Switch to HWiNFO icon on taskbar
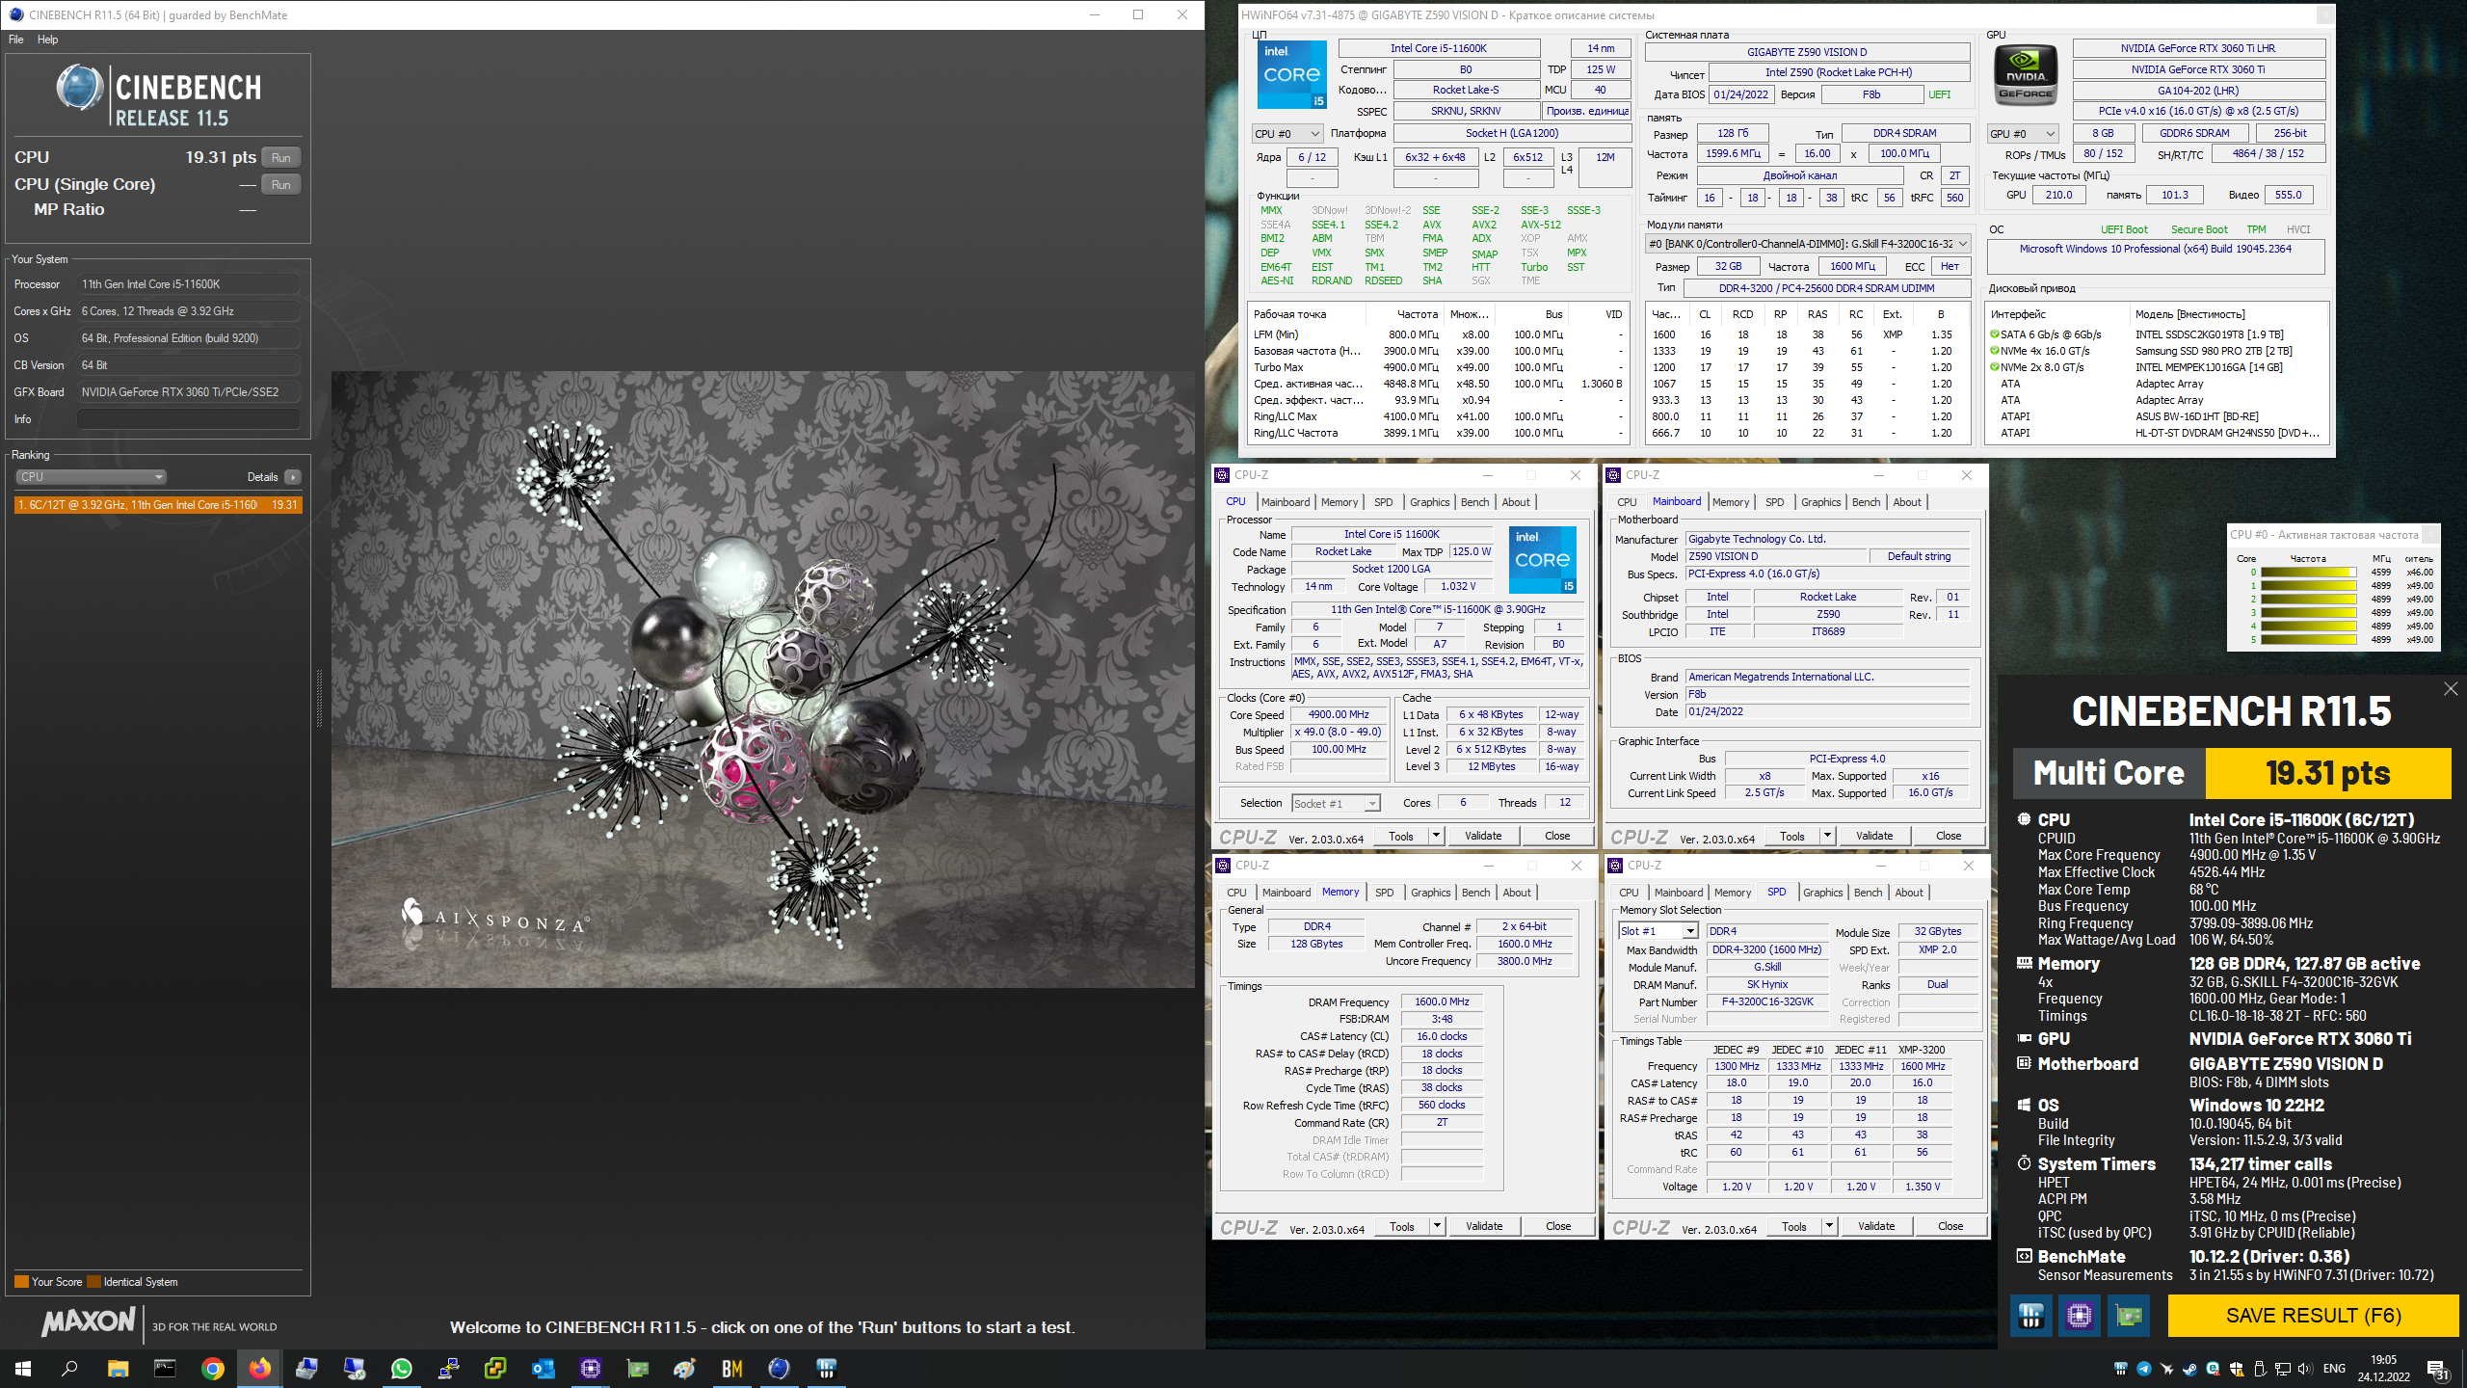 pos(826,1369)
